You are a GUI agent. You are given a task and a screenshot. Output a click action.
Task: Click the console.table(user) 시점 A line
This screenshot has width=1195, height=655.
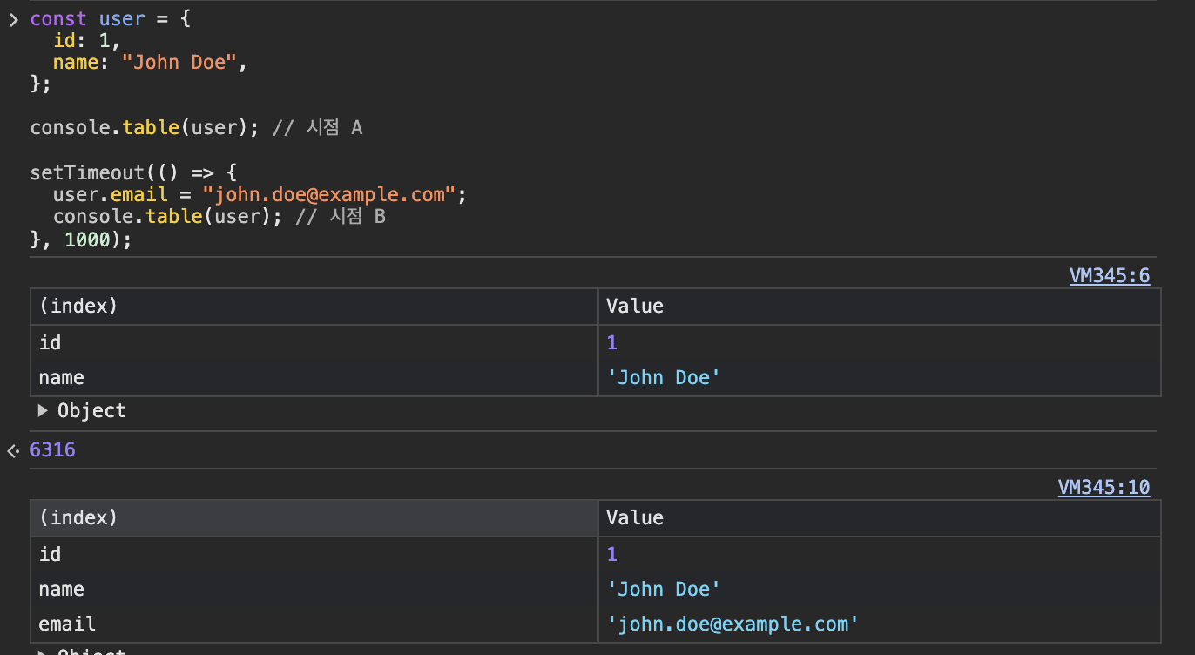(x=196, y=128)
